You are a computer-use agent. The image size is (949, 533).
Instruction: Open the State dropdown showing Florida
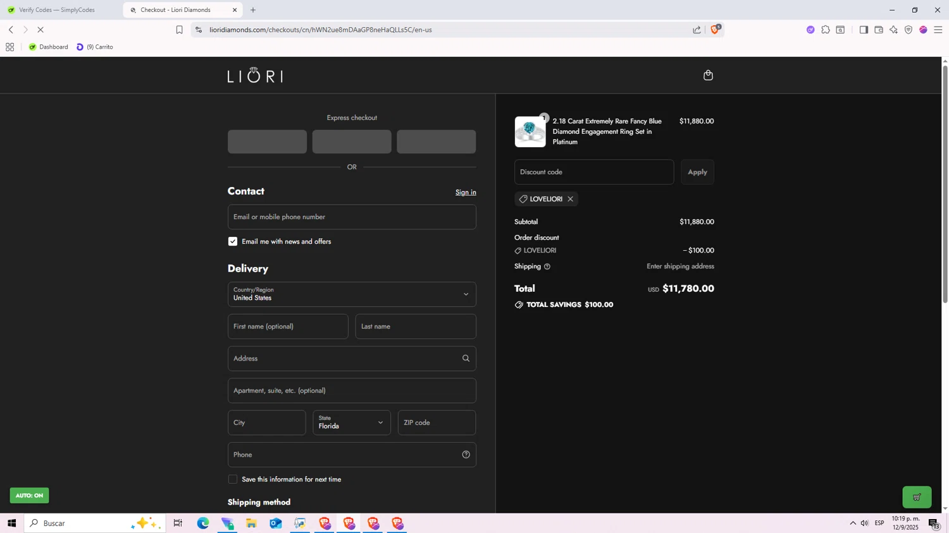pyautogui.click(x=352, y=422)
